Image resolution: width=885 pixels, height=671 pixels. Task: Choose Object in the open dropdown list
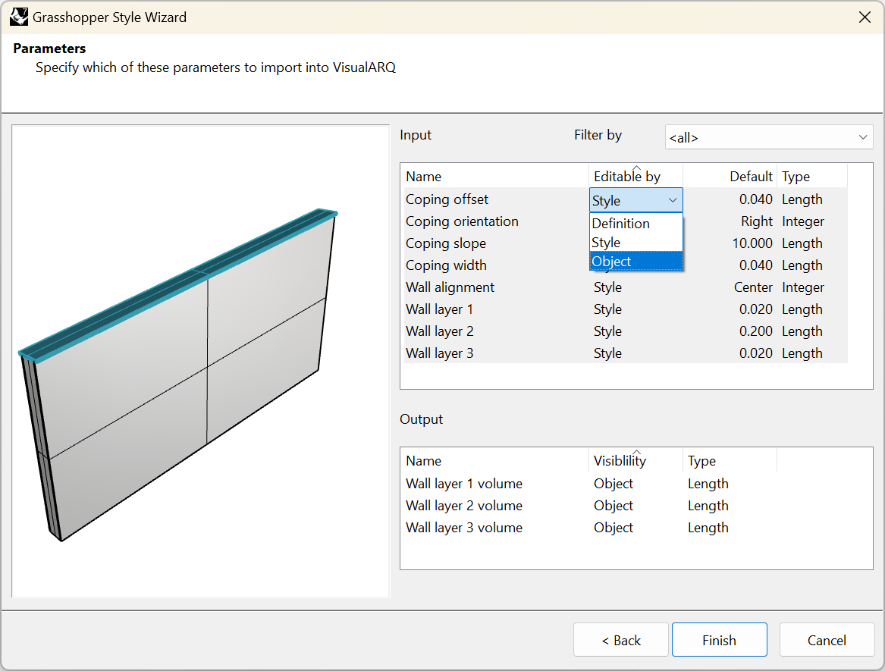pos(636,262)
